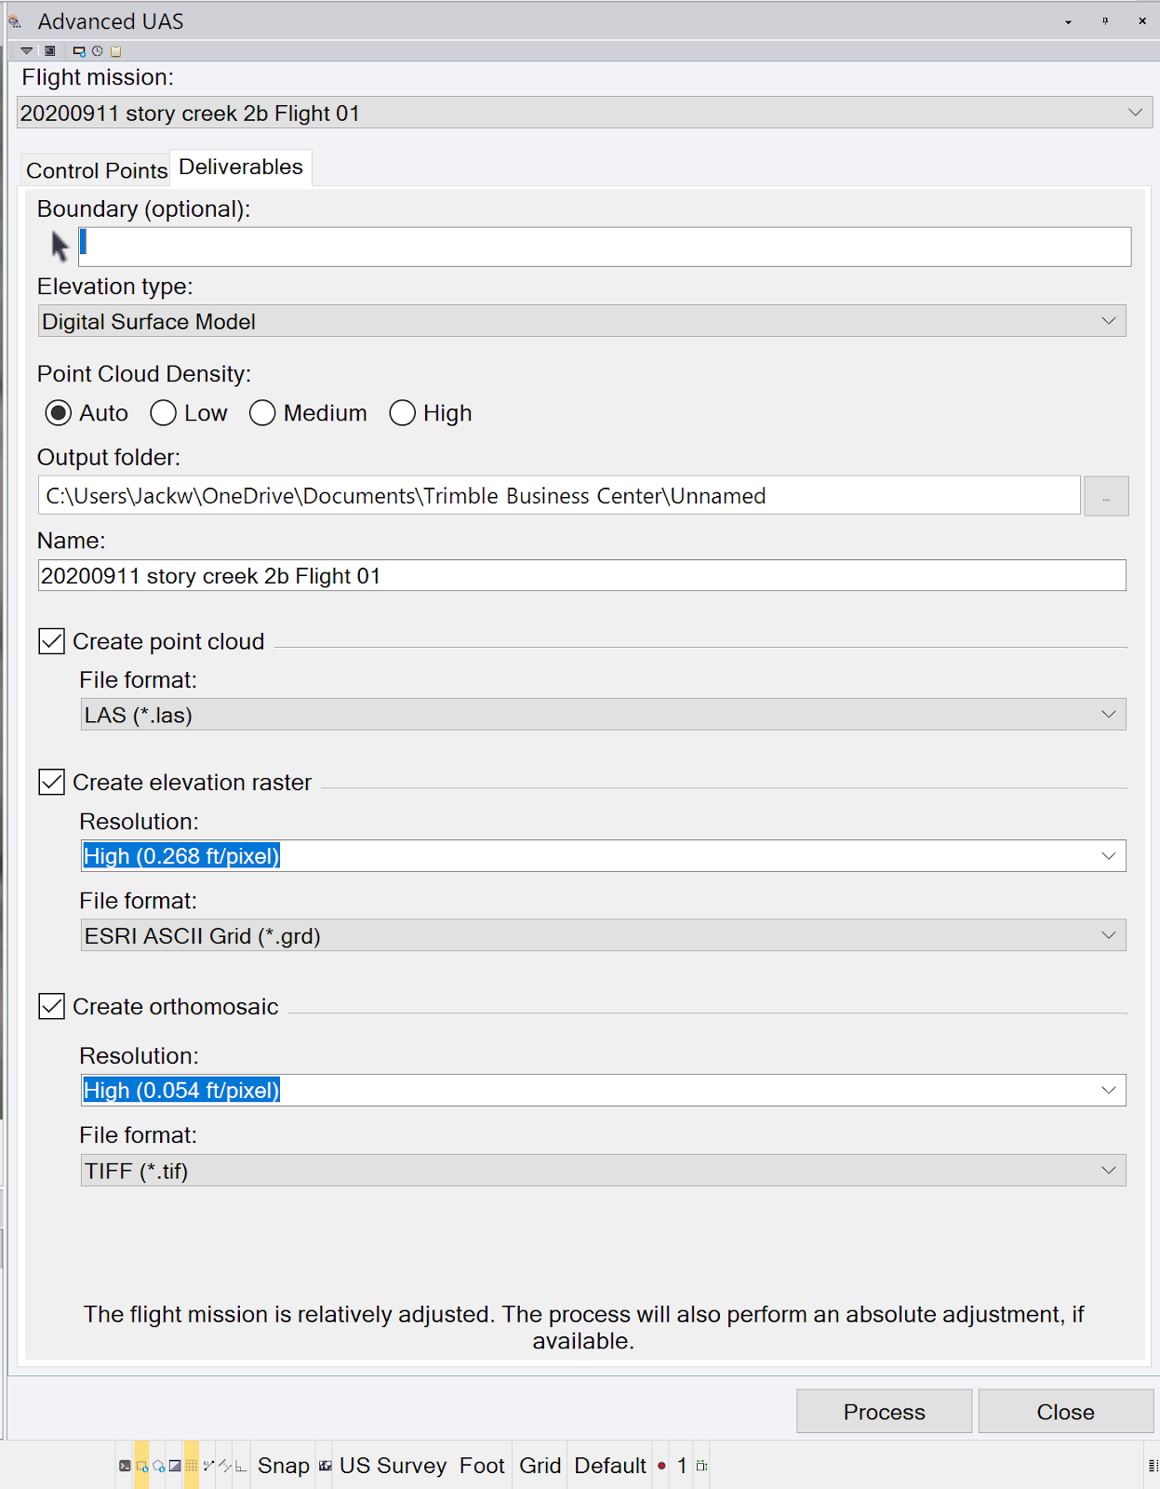The height and width of the screenshot is (1489, 1160).
Task: Browse for output folder using ellipsis button
Action: click(1106, 496)
